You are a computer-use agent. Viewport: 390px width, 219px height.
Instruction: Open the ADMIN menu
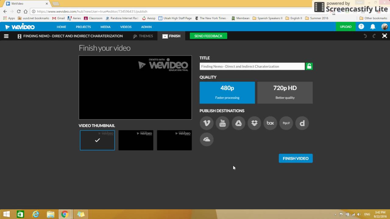click(146, 27)
